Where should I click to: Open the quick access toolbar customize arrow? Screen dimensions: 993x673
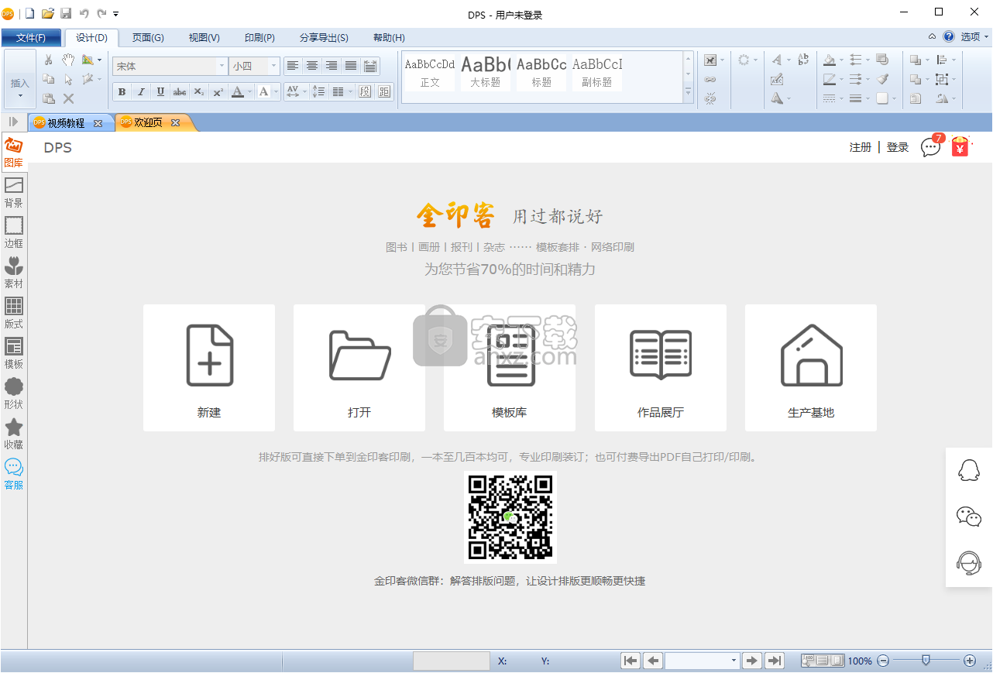[x=116, y=14]
